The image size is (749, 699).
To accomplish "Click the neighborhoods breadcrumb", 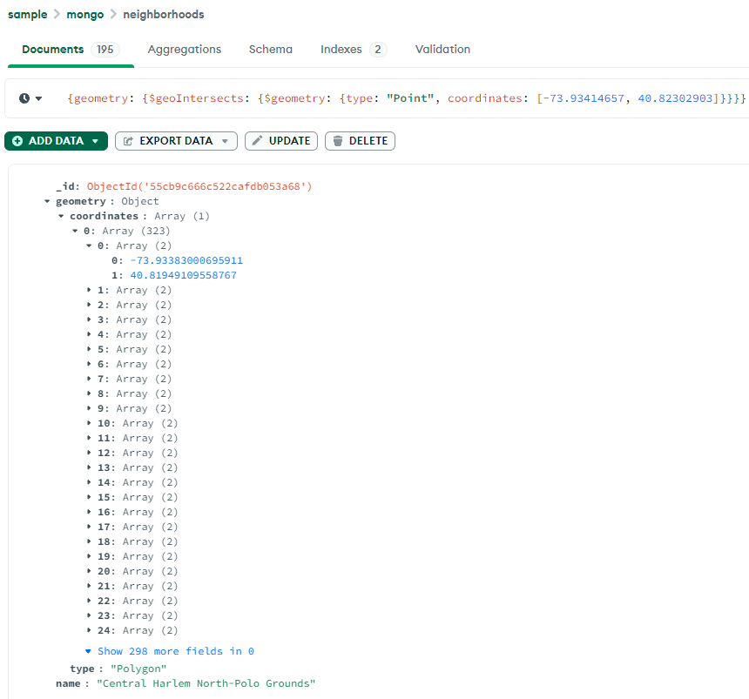I will (164, 14).
